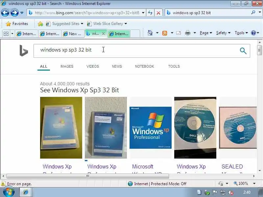Viewport: 263px width, 197px height.
Task: Select the active Bing wi... tab
Action: click(93, 33)
